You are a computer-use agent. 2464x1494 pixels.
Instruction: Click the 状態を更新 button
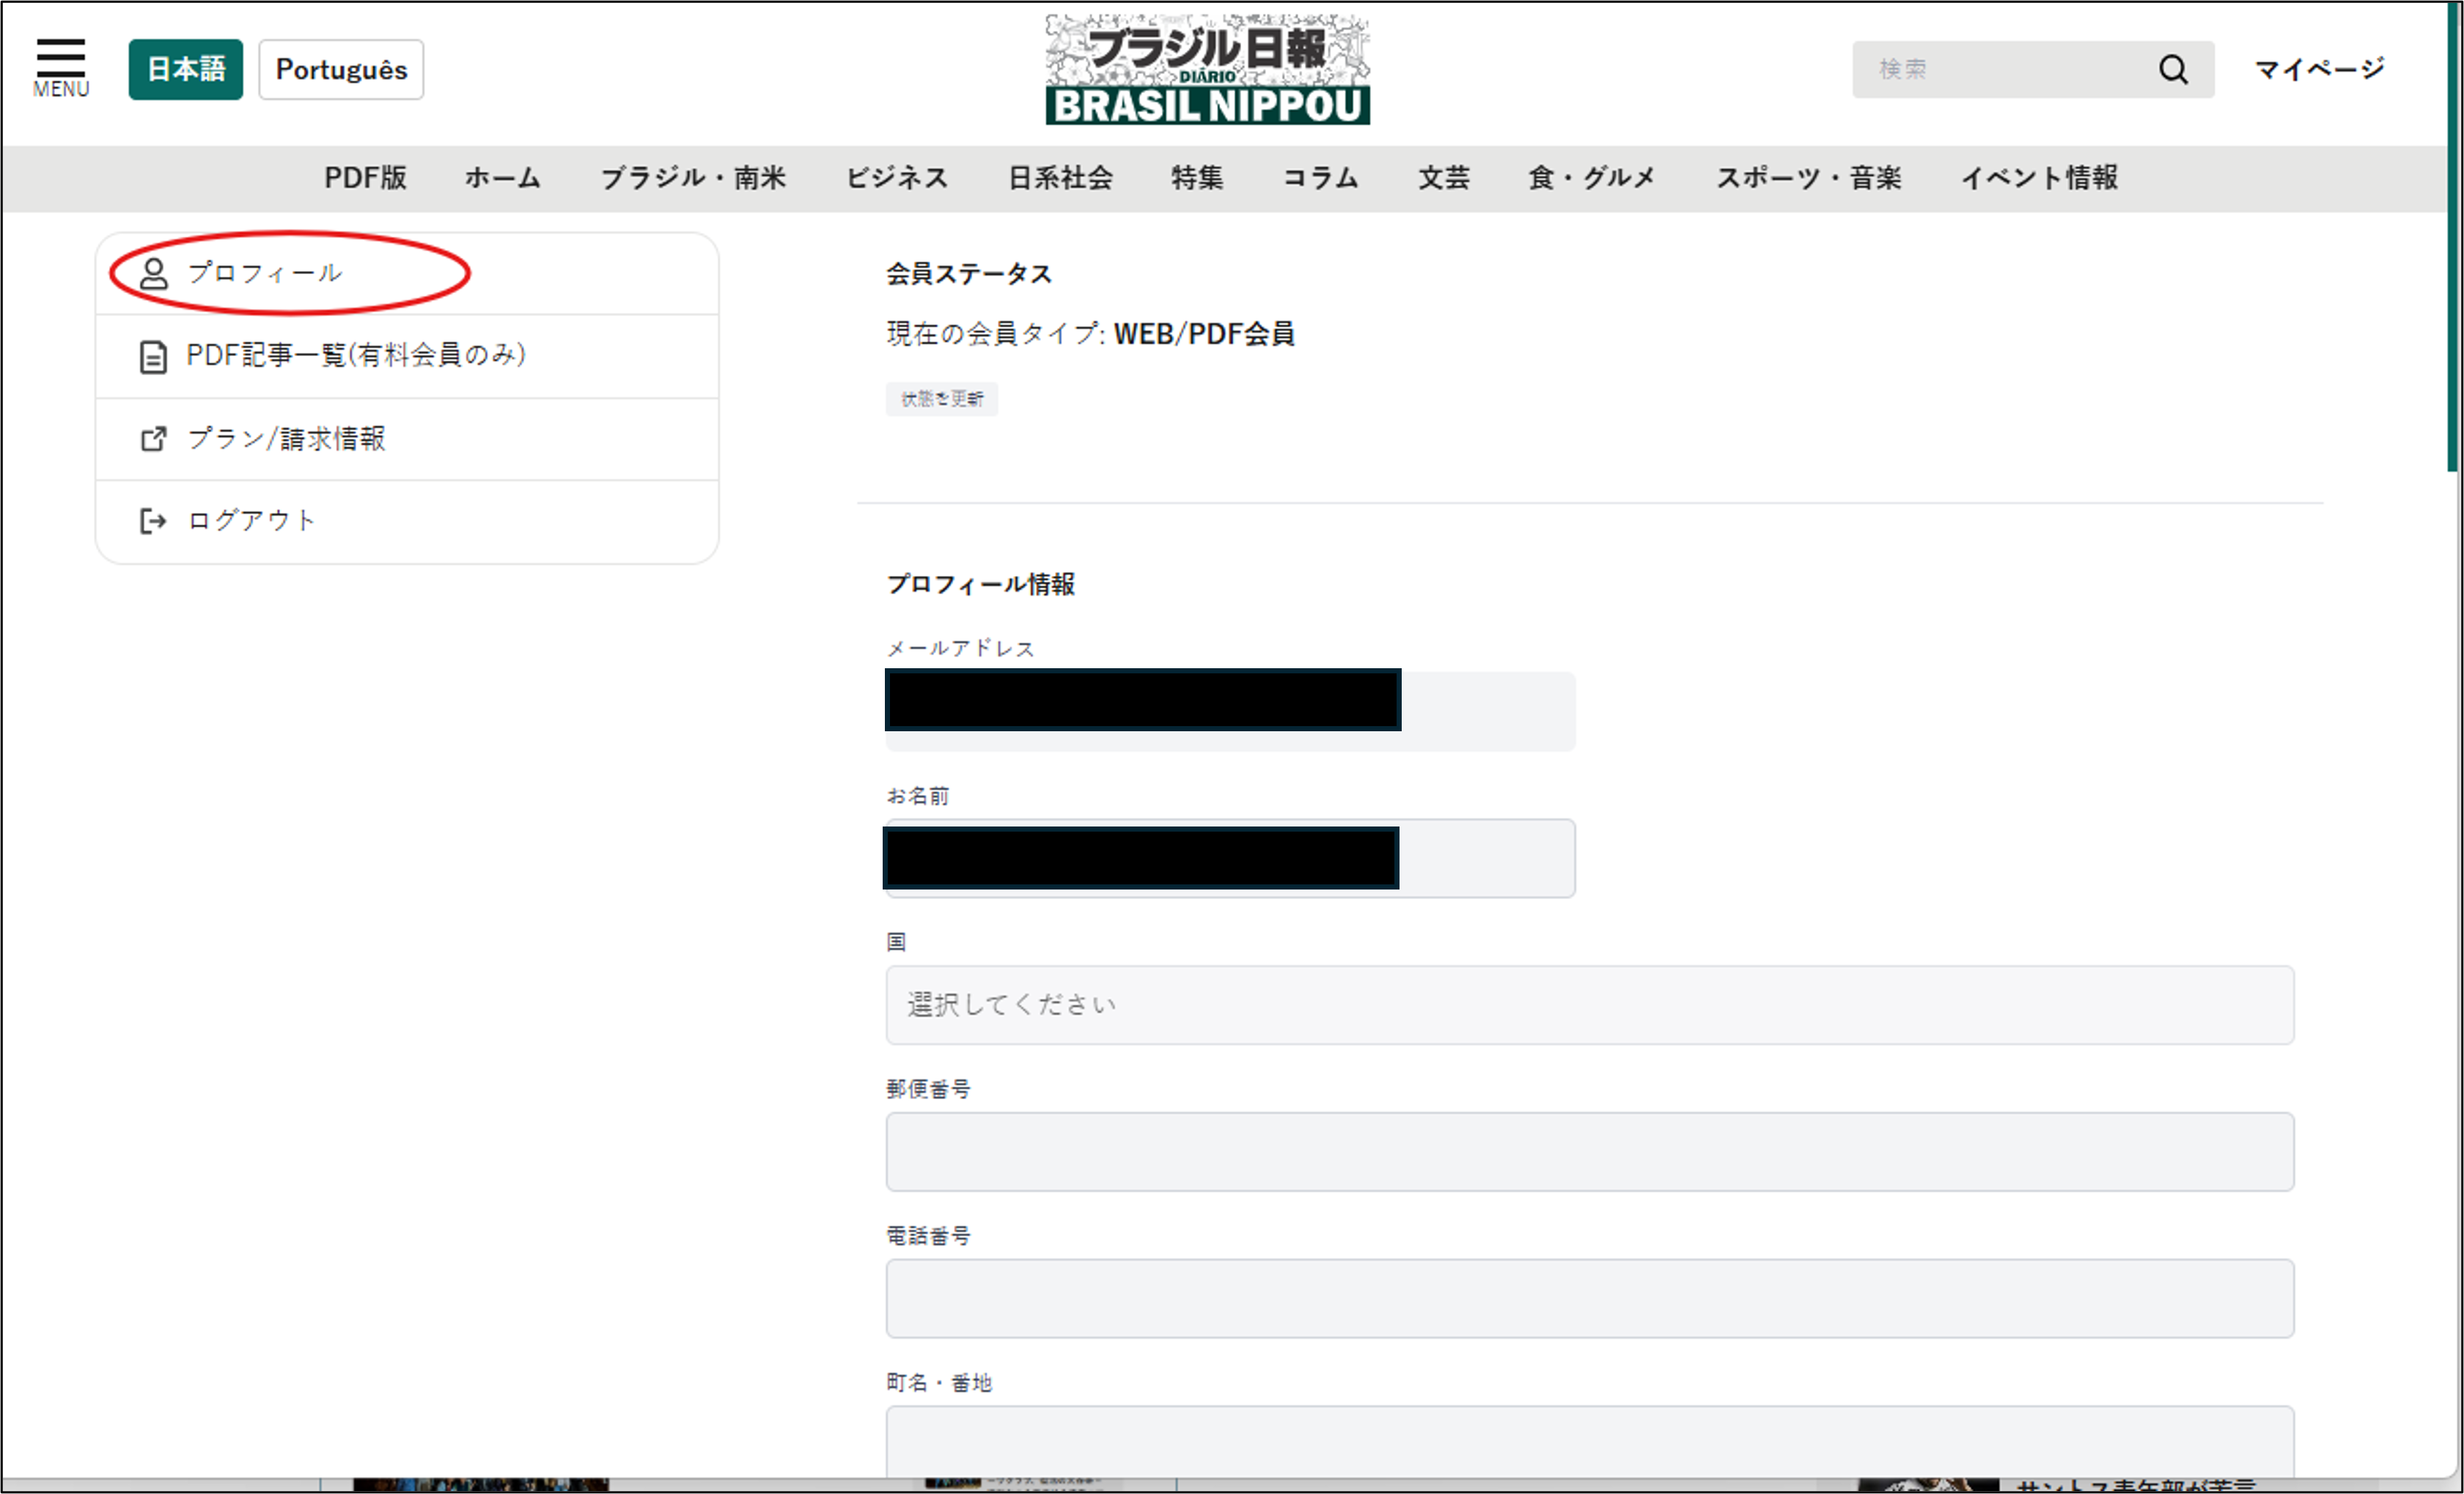(941, 399)
